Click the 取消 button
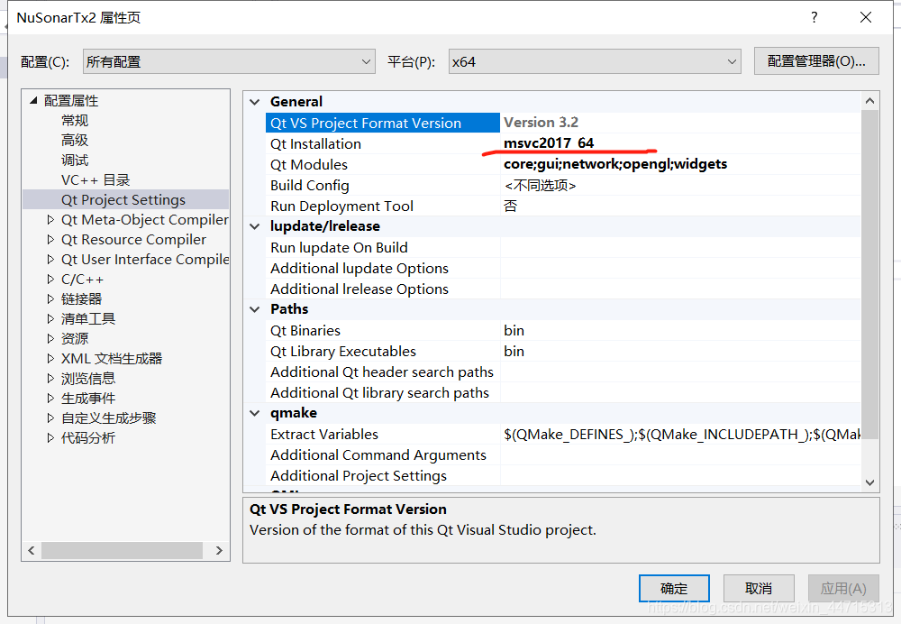 [x=759, y=588]
